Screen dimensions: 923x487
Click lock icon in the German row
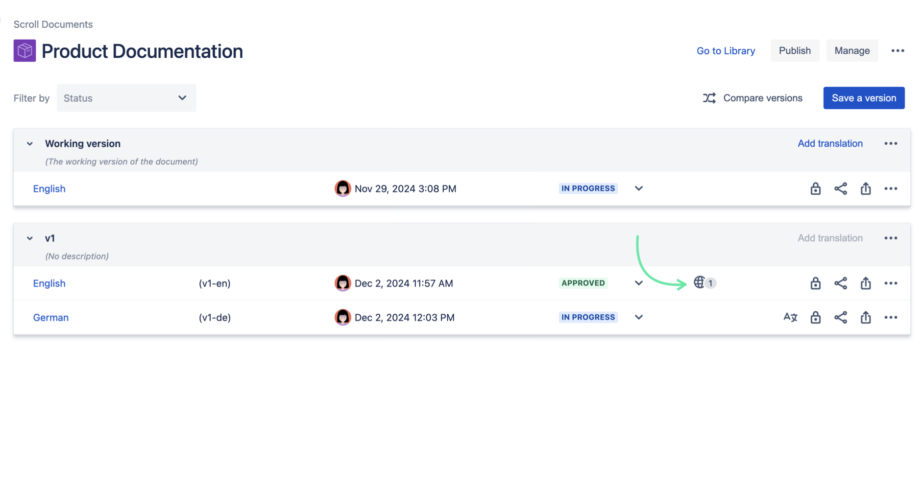coord(815,317)
